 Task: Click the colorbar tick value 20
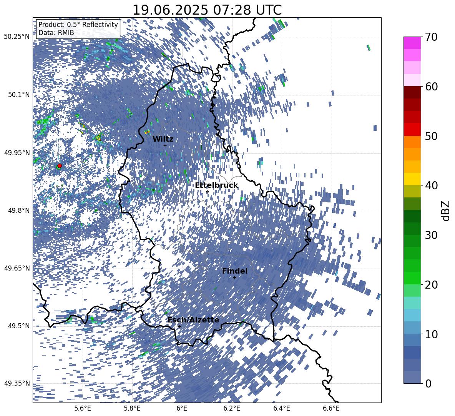coord(431,284)
